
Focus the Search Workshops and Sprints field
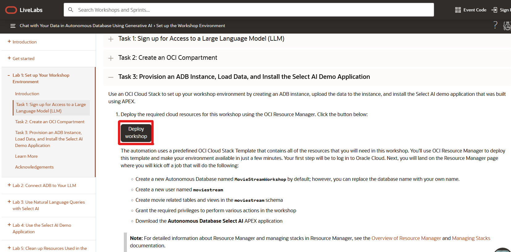249,10
